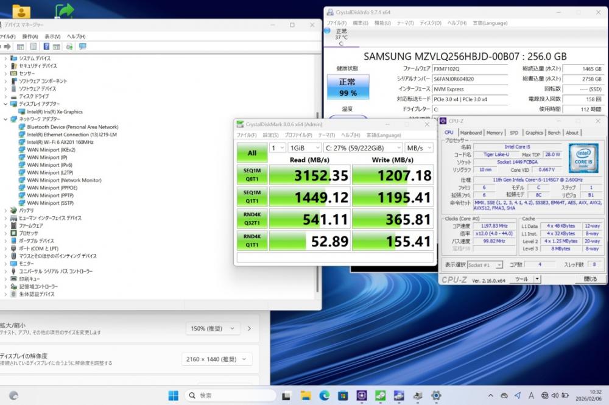Open Microsoft Edge from the taskbar
The width and height of the screenshot is (609, 405).
tap(324, 395)
